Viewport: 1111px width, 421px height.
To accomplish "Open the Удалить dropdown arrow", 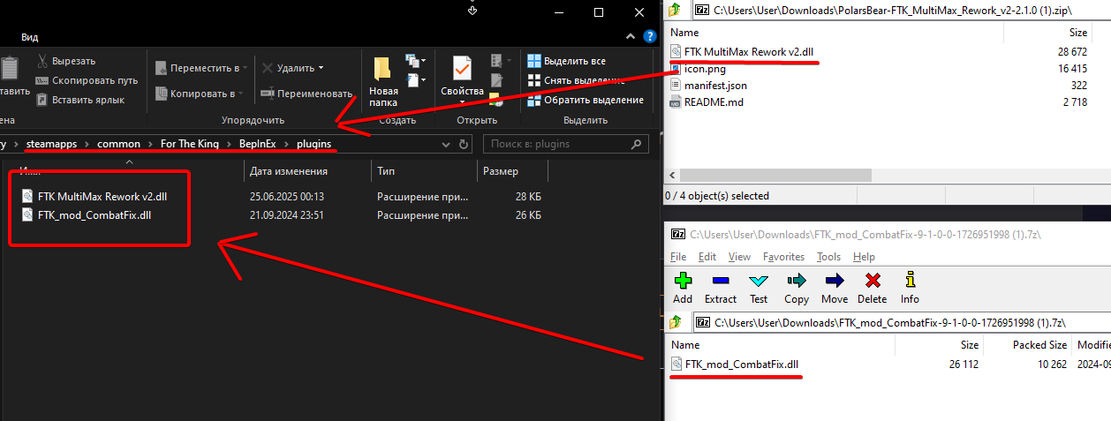I will tap(321, 68).
